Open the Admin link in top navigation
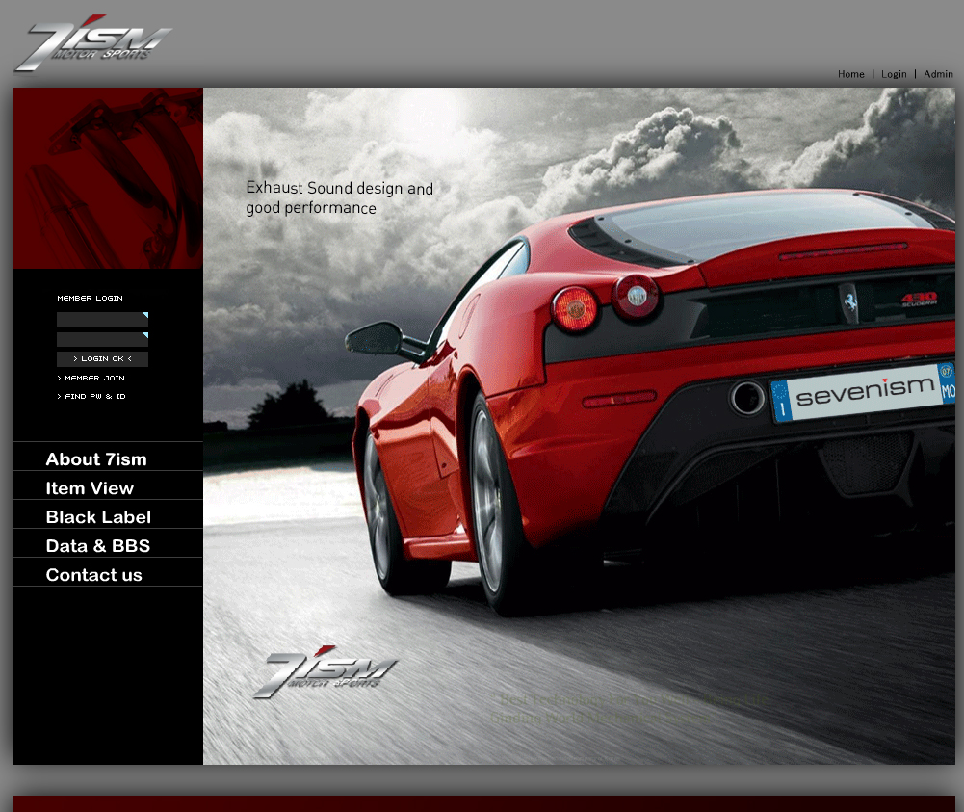Image resolution: width=964 pixels, height=812 pixels. [x=938, y=74]
